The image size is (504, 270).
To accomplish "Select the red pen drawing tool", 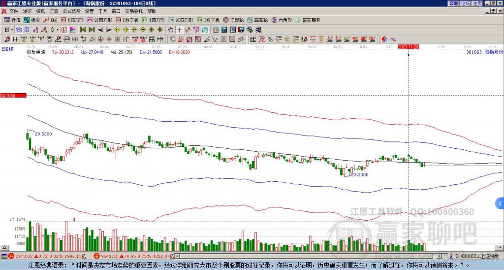I will [x=7, y=39].
